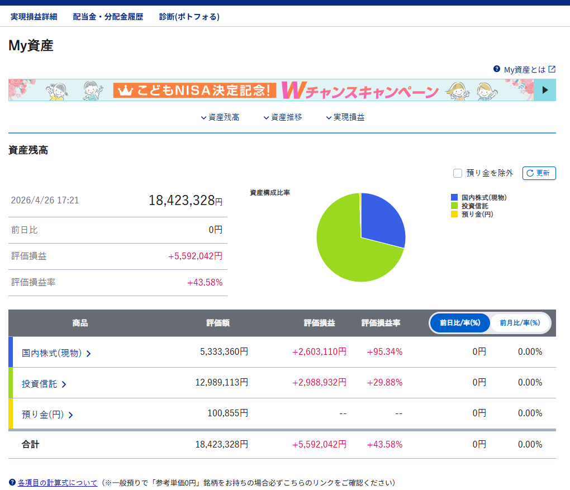Screen dimensions: 570x490
Task: Click the chevron next to 投資信託
Action: coord(64,384)
